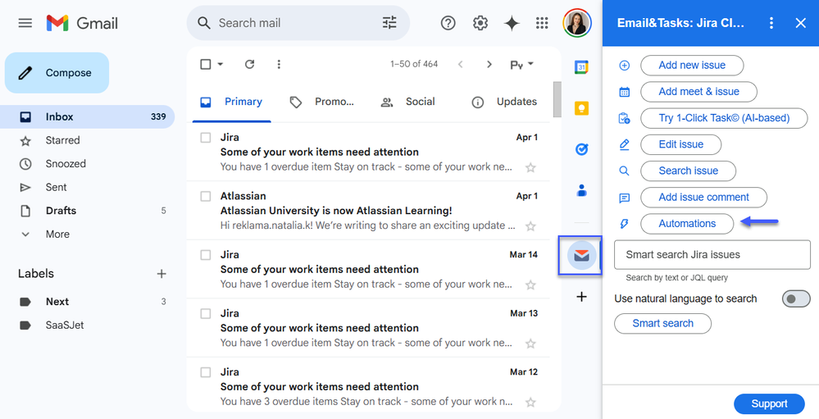This screenshot has height=419, width=819.
Task: Star the Apr 1 Jira email
Action: click(530, 167)
